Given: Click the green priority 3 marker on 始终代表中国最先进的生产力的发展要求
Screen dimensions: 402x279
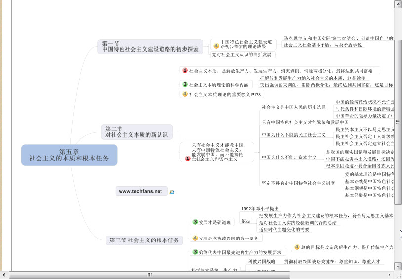Looking at the screenshot, I should [x=195, y=252].
